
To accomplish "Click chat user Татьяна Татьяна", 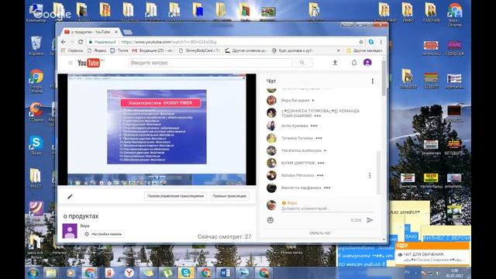I will 297,138.
